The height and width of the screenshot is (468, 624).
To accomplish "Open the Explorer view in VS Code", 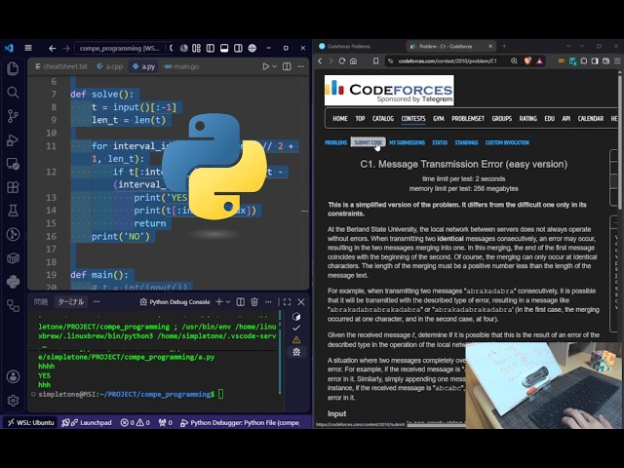I will (x=13, y=68).
